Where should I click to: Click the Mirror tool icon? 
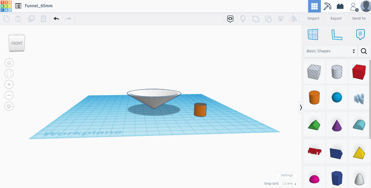(293, 19)
